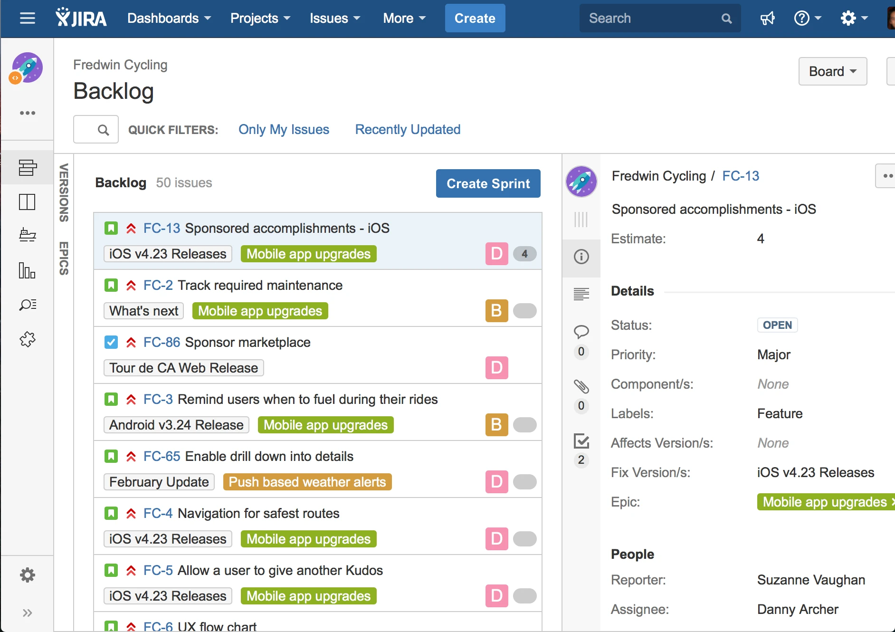Click the Fredwin Cycling project avatar
The image size is (895, 632).
27,68
